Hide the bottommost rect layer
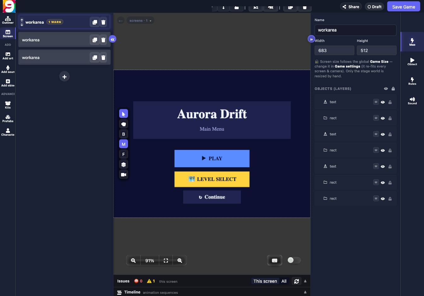 383,199
